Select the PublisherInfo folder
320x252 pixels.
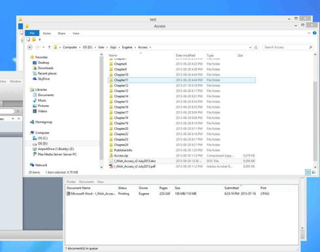click(123, 150)
